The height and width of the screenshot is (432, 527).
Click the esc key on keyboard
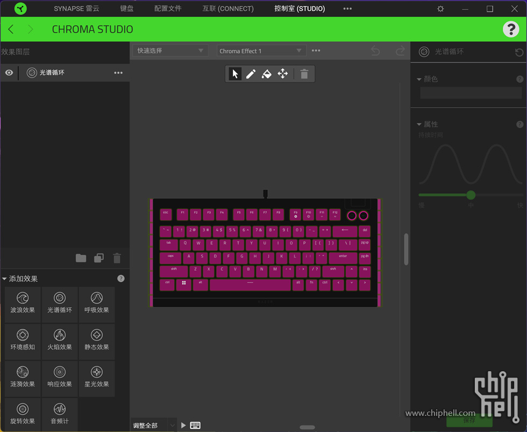[166, 214]
